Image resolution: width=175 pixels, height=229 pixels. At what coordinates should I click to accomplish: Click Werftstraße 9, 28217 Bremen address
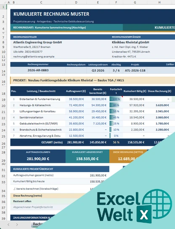(x=32, y=47)
